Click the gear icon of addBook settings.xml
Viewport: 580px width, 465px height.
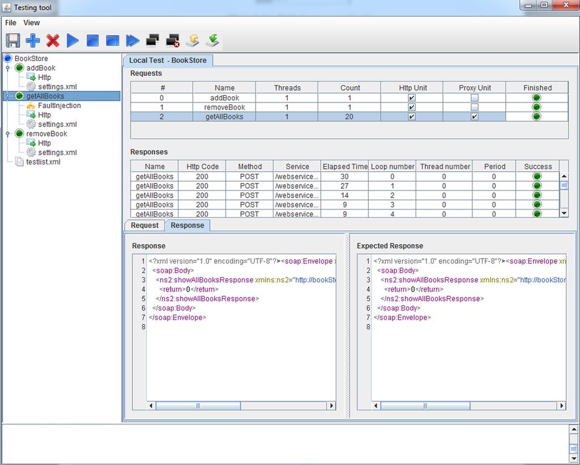(x=31, y=87)
